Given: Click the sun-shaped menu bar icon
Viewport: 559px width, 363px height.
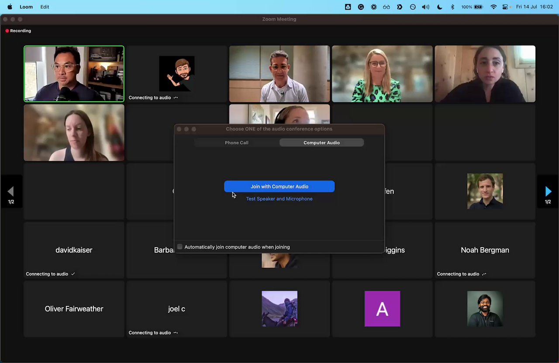Looking at the screenshot, I should [x=373, y=7].
